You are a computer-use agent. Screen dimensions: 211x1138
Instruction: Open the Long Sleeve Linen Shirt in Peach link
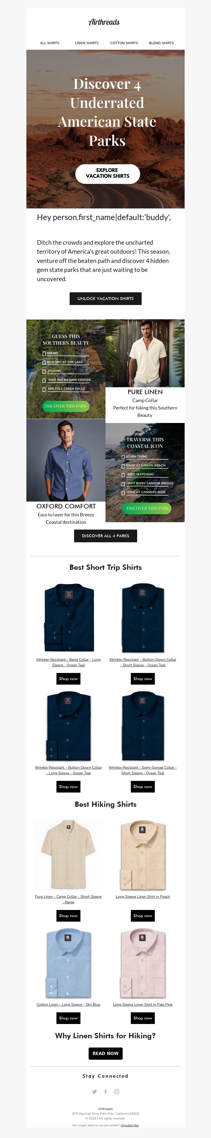coord(143,896)
